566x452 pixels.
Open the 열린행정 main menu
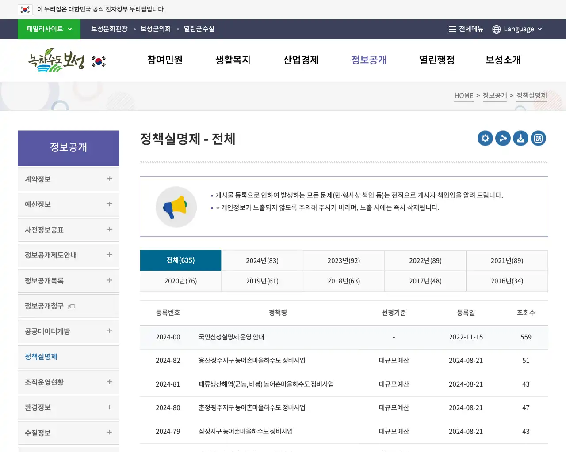[437, 60]
